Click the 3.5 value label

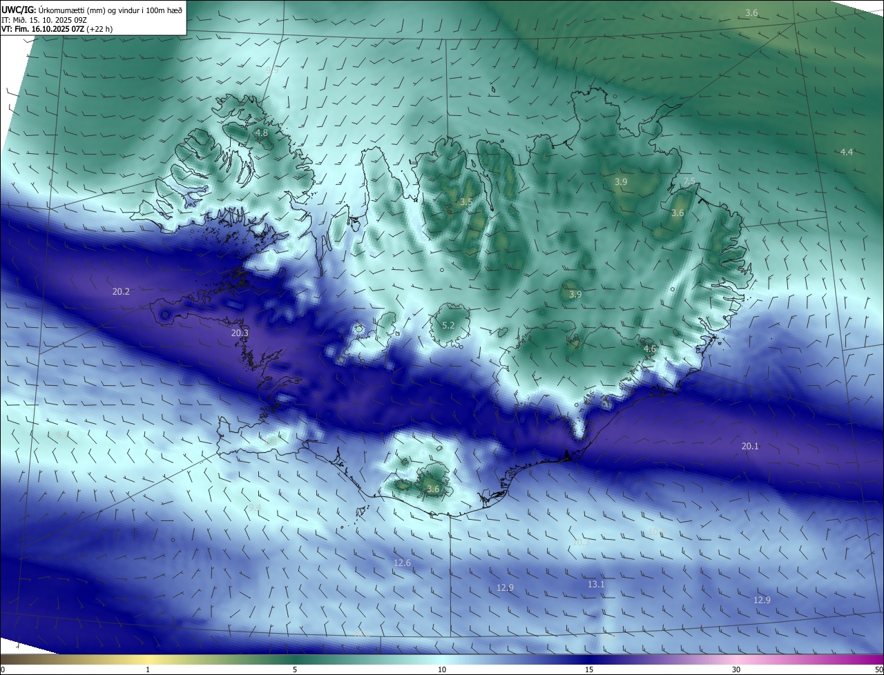tap(466, 202)
